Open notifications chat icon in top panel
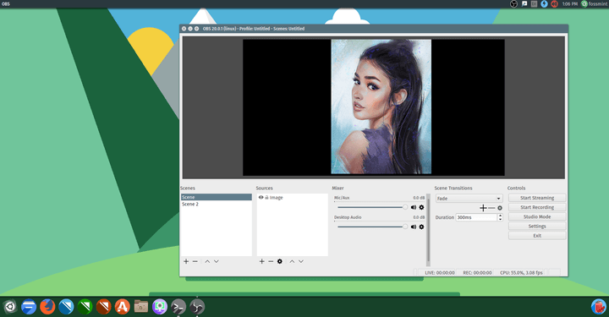Image resolution: width=609 pixels, height=317 pixels. pos(524,4)
